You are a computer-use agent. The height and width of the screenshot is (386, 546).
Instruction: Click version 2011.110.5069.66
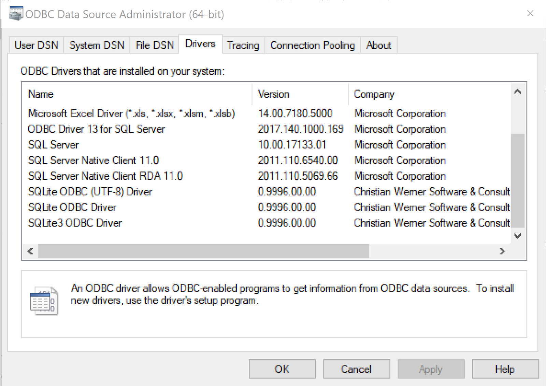(298, 176)
